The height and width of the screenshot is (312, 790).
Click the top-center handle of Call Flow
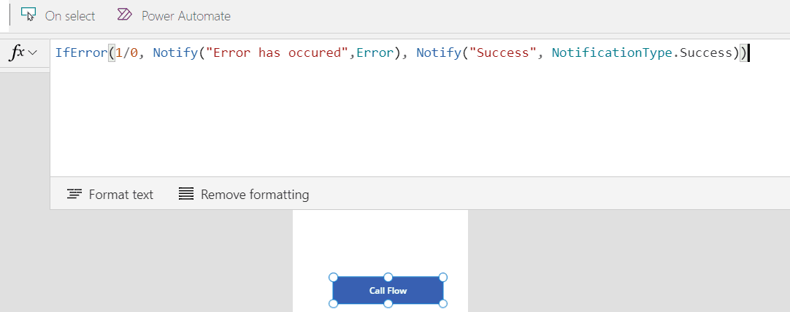coord(388,277)
